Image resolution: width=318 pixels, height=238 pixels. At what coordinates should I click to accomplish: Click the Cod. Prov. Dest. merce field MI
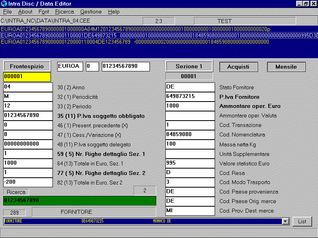(x=190, y=211)
